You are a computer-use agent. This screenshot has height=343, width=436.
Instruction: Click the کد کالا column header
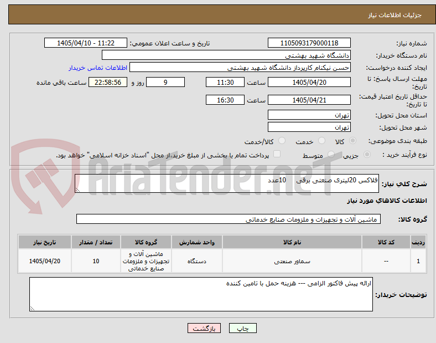pyautogui.click(x=386, y=242)
